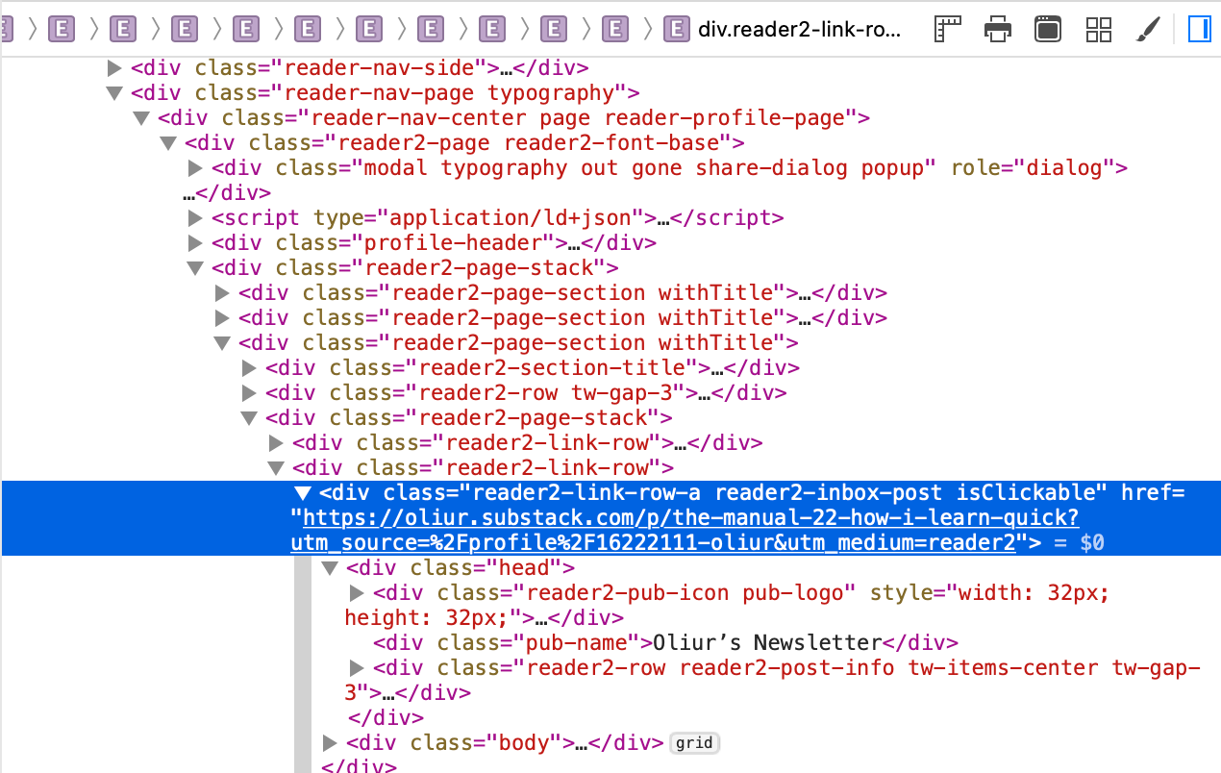Image resolution: width=1221 pixels, height=773 pixels.
Task: Select the reader2-section-title row text
Action: coord(533,368)
